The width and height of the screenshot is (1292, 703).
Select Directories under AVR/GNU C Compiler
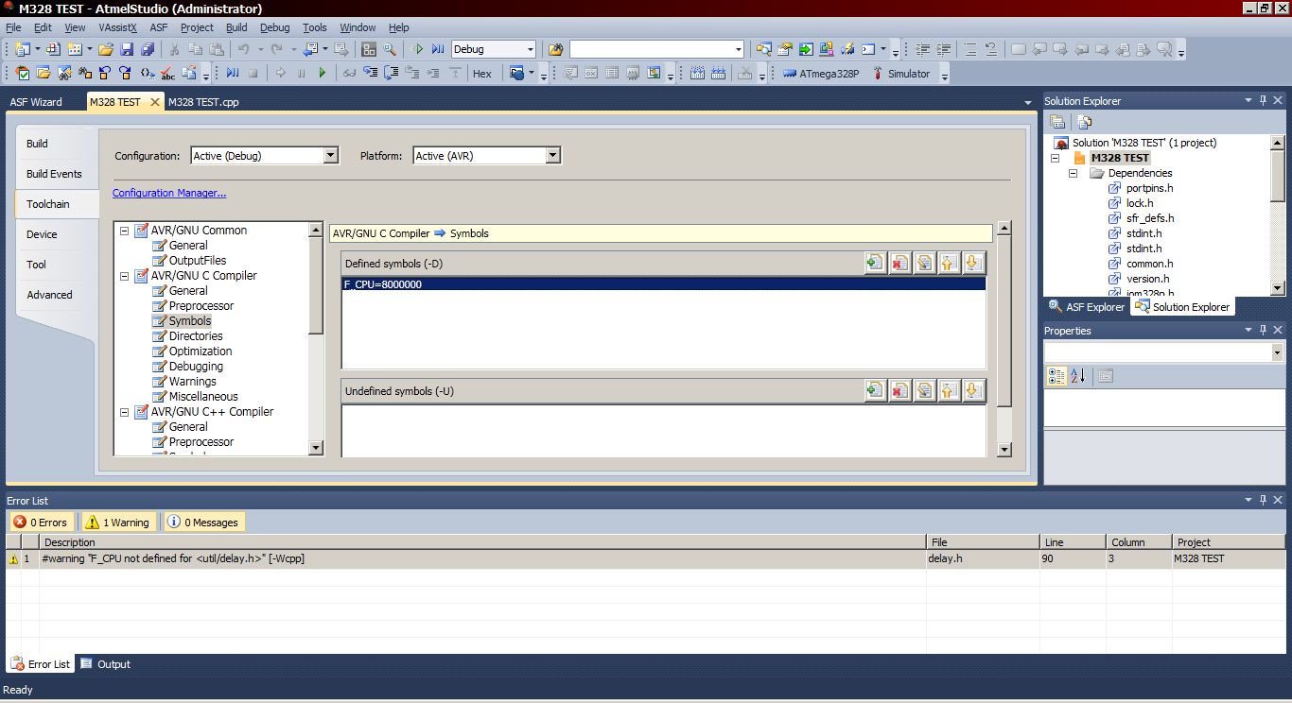(x=196, y=336)
